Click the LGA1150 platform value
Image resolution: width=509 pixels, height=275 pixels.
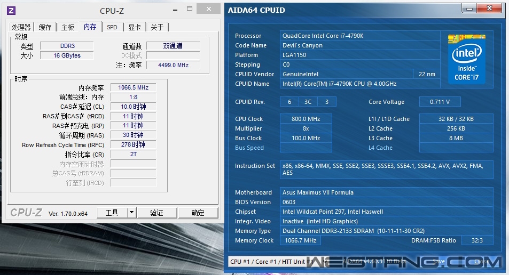pos(359,55)
